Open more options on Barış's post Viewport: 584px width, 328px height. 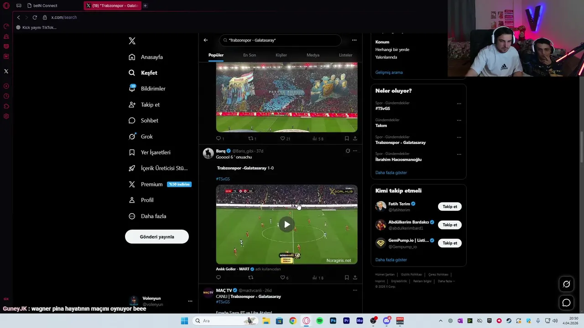point(355,151)
